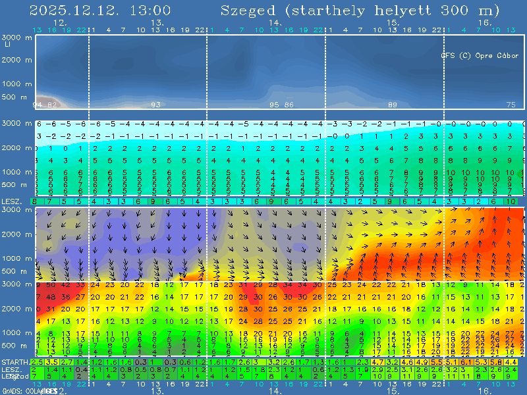This screenshot has width=527, height=395.
Task: Click the LI label beside cloud panel
Action: tap(7, 45)
